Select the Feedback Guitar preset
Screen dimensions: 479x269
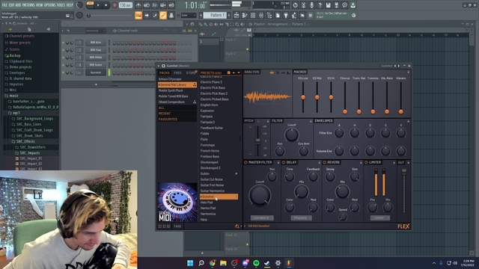pos(212,128)
